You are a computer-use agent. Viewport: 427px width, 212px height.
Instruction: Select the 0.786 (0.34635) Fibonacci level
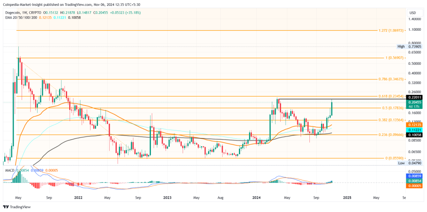pyautogui.click(x=391, y=79)
